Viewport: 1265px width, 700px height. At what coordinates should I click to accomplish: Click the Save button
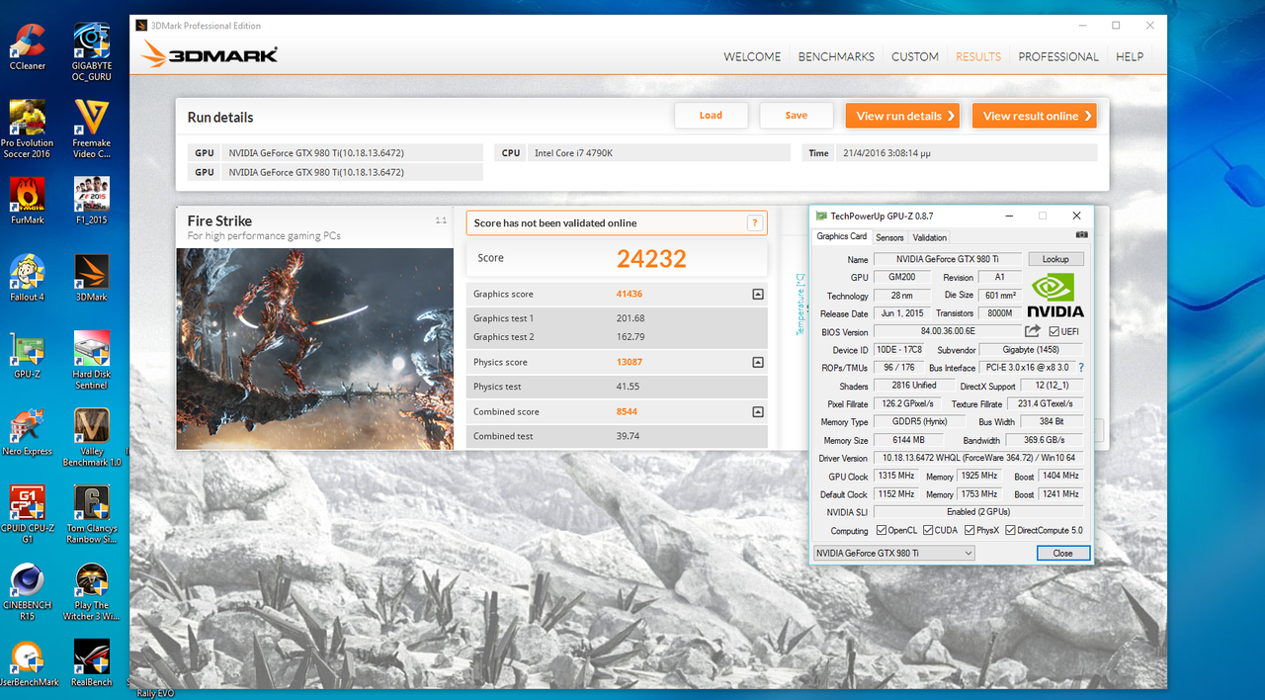tap(797, 116)
